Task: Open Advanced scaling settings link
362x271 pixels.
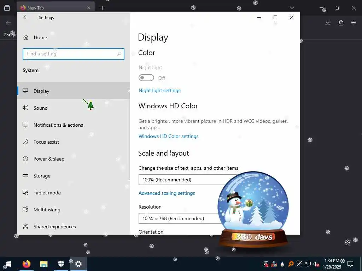Action: pos(167,193)
